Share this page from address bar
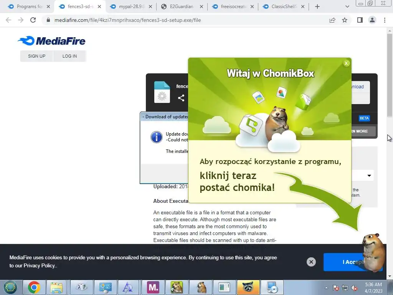The image size is (393, 295). coord(332,20)
